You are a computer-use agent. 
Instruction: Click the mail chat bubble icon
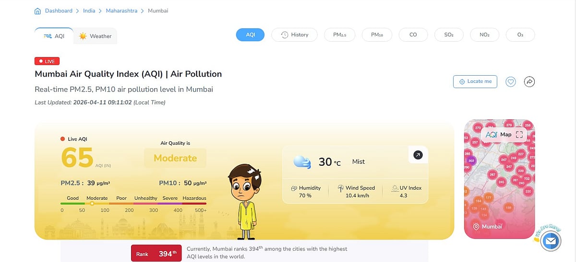(x=551, y=241)
